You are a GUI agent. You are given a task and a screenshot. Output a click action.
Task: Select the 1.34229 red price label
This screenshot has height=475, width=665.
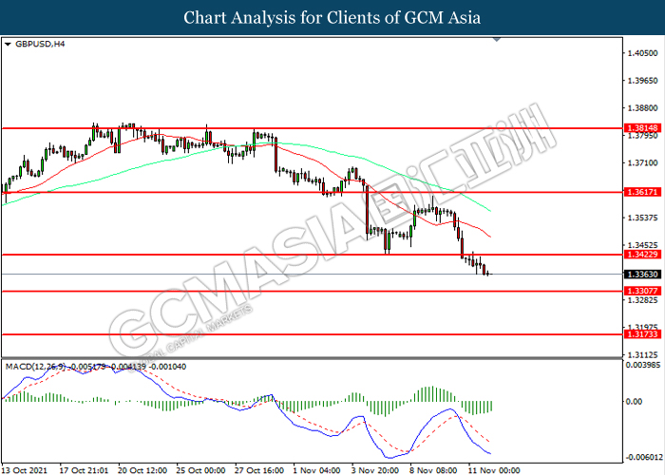pyautogui.click(x=642, y=255)
